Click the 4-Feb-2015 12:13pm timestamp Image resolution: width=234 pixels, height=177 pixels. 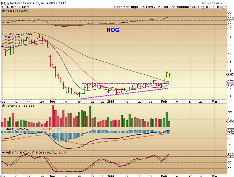pos(15,7)
